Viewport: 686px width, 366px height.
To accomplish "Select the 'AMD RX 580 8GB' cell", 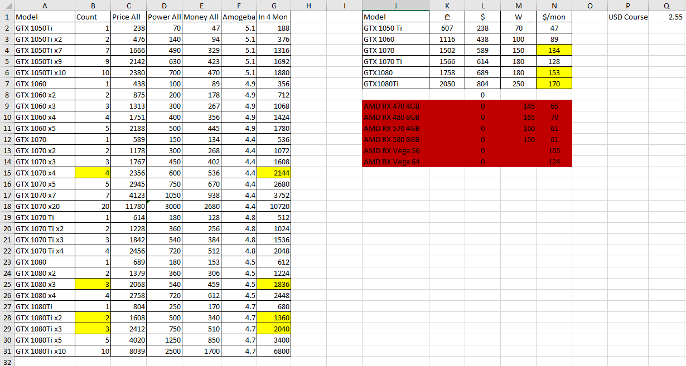I will click(395, 139).
